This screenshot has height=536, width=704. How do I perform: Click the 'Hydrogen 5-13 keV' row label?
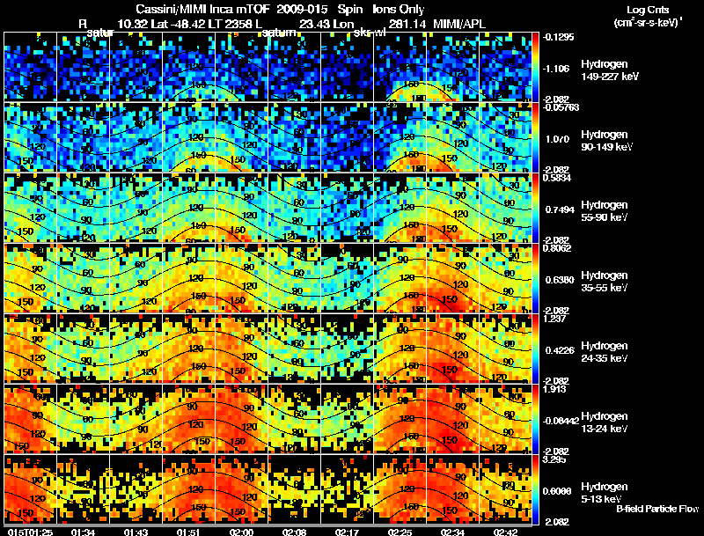(x=605, y=493)
